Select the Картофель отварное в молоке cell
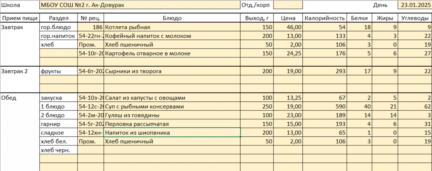This screenshot has width=432, height=171. pos(172,53)
